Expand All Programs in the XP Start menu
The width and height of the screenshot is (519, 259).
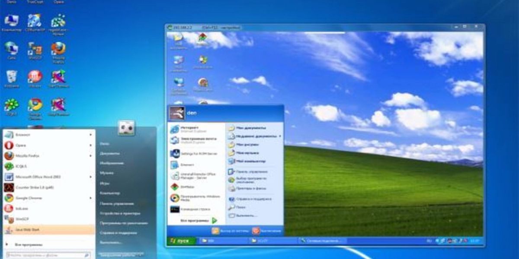(199, 220)
